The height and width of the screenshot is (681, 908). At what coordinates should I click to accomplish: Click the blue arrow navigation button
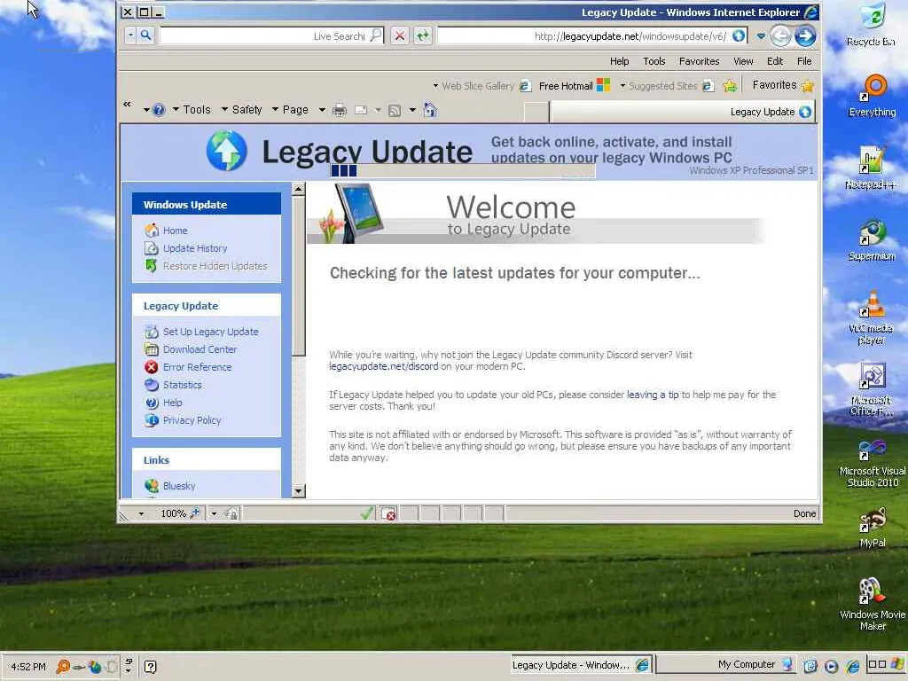tap(805, 35)
